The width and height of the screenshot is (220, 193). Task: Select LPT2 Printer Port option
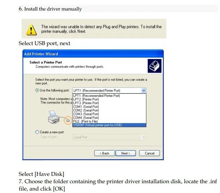[109, 99]
